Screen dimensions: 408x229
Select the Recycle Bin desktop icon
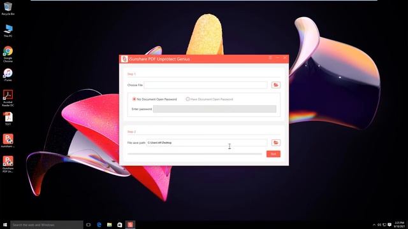point(8,8)
